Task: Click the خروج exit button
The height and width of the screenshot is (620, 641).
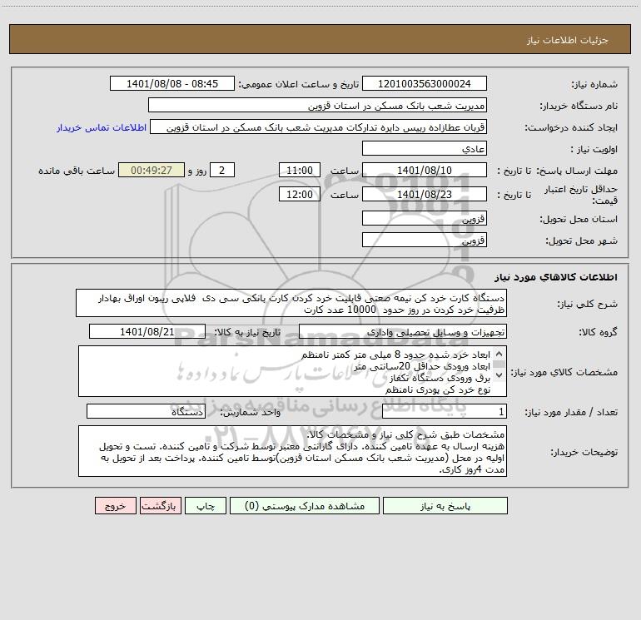Action: click(x=115, y=506)
